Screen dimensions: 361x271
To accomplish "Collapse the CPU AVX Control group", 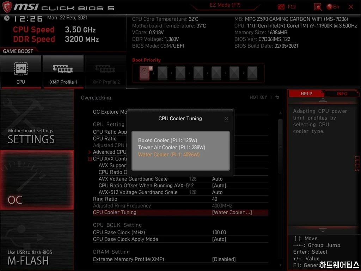I will tap(90, 159).
